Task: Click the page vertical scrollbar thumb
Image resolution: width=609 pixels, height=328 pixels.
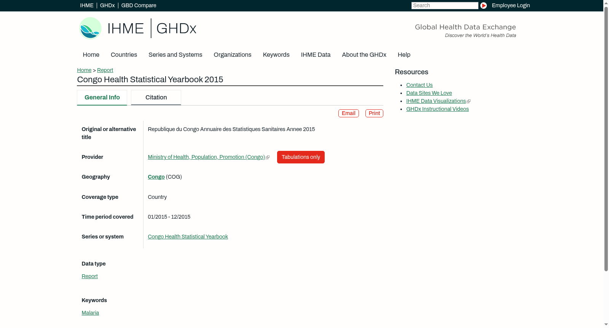Action: [606, 139]
